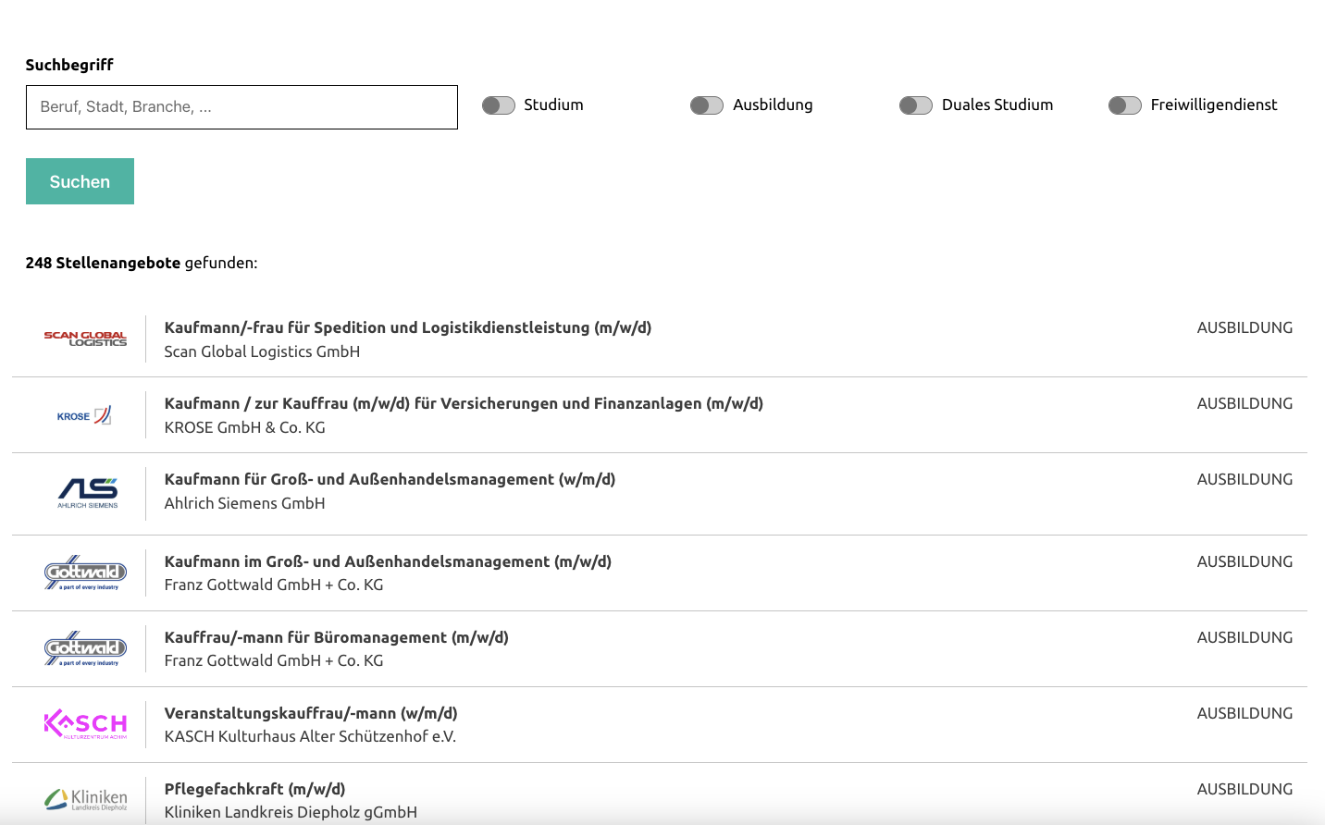Viewport: 1325px width, 825px height.
Task: Open the Kauffrau/-mann für Büromanagement listing
Action: pyautogui.click(x=336, y=637)
